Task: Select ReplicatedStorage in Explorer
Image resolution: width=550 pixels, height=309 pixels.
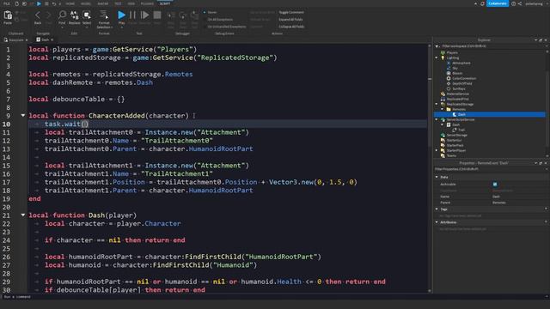Action: coord(460,104)
